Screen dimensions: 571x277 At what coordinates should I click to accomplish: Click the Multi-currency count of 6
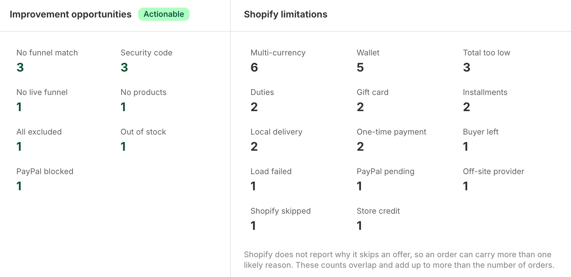click(254, 68)
